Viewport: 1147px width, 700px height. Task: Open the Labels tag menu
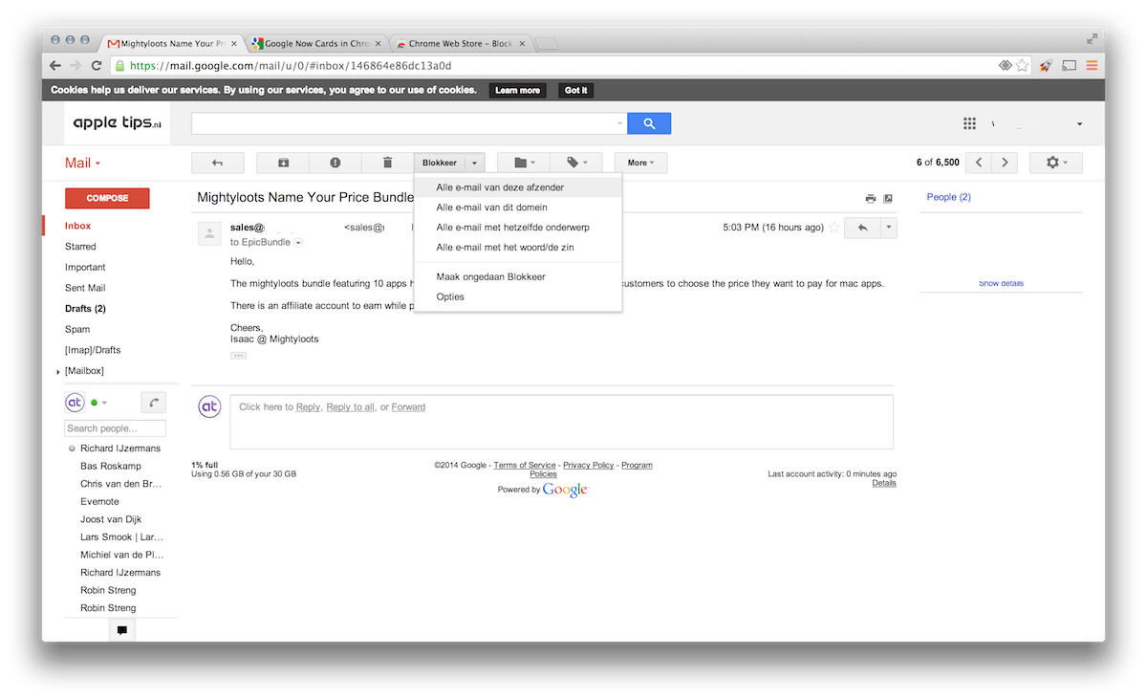tap(576, 163)
